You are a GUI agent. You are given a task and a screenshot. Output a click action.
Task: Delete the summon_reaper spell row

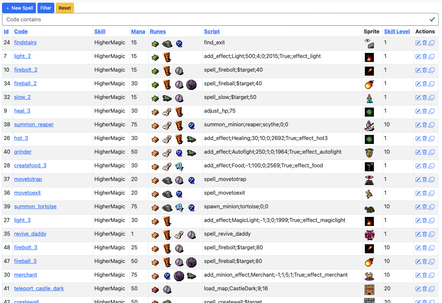tap(425, 125)
